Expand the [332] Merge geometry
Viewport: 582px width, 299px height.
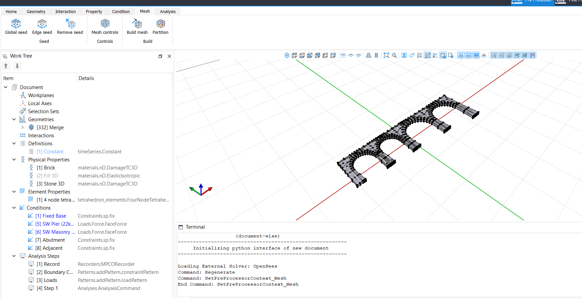coord(22,127)
